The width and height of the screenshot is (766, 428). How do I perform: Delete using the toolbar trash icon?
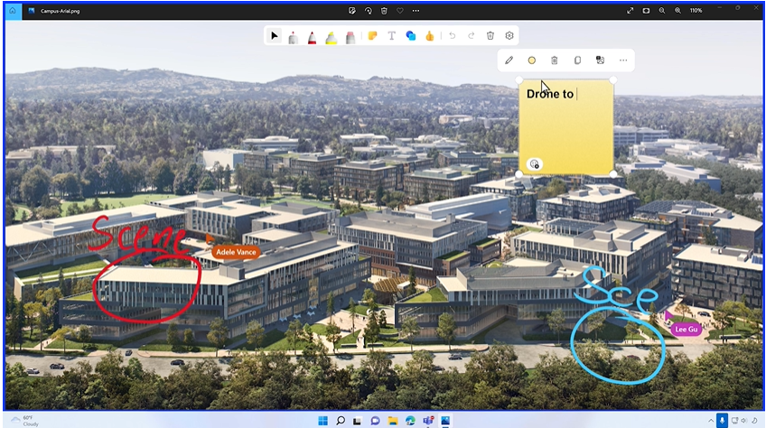pos(490,36)
